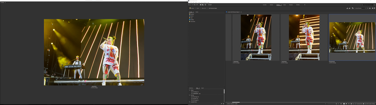Open the Stacks menu

[196, 2]
